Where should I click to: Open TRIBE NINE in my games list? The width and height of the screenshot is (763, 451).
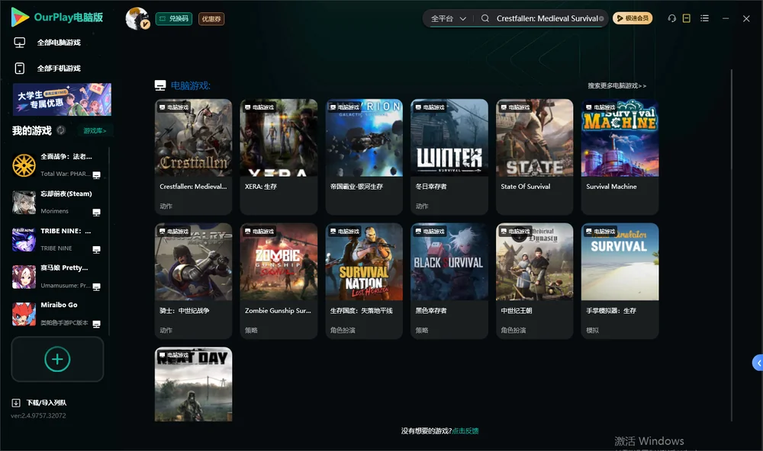57,239
